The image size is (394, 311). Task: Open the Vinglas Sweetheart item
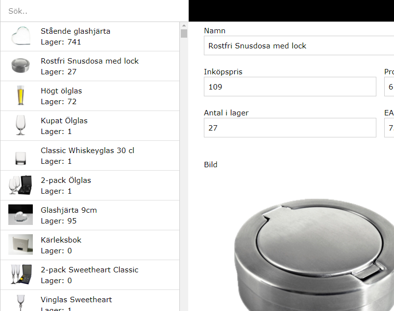tap(90, 300)
